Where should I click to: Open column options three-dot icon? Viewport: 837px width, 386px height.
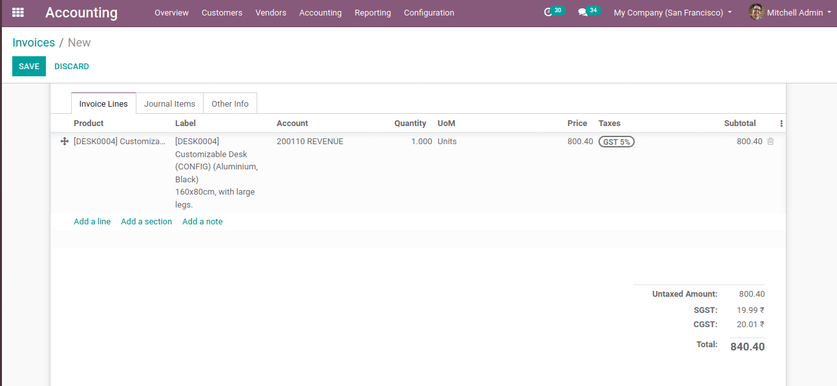(781, 123)
